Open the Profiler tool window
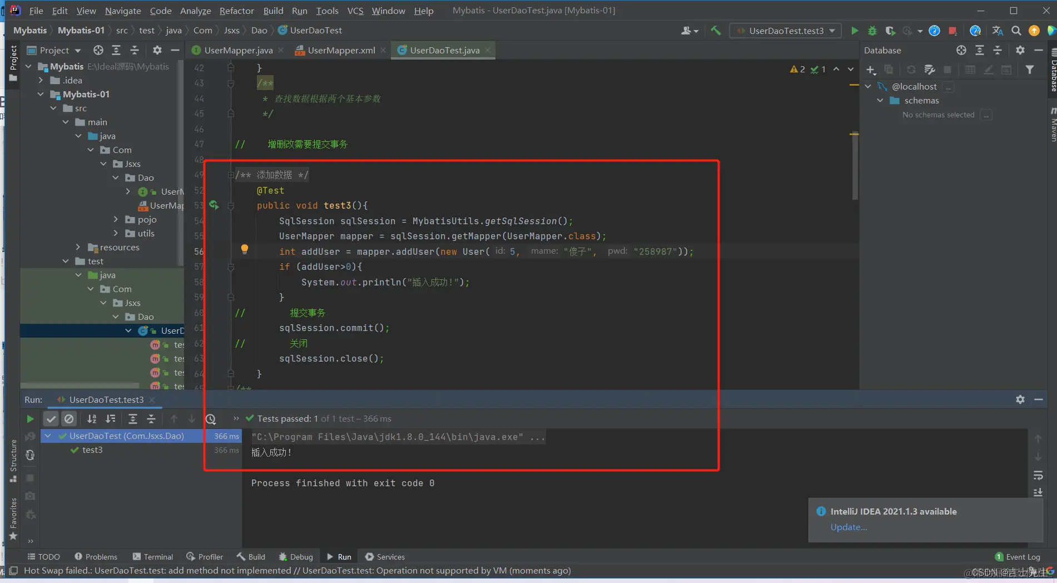 (205, 557)
